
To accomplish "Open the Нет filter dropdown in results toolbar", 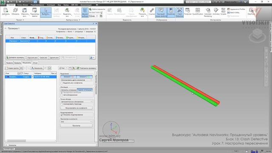I will 63,68.
